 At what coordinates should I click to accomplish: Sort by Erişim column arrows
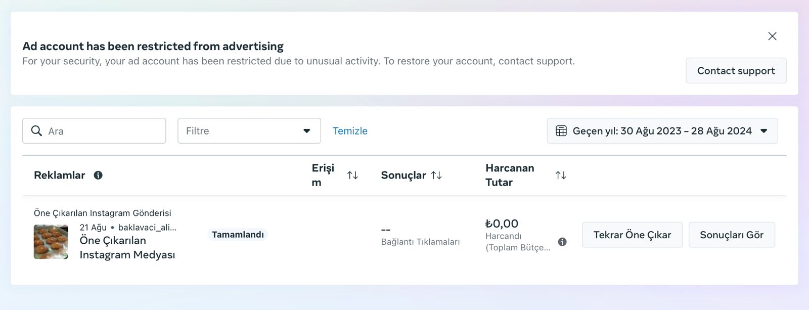click(352, 175)
